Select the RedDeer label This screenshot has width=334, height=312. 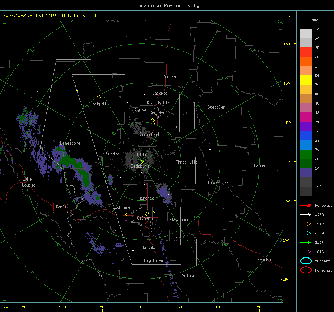157,112
